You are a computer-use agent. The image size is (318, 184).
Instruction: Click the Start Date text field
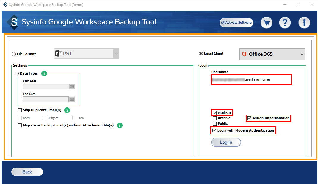[46, 86]
